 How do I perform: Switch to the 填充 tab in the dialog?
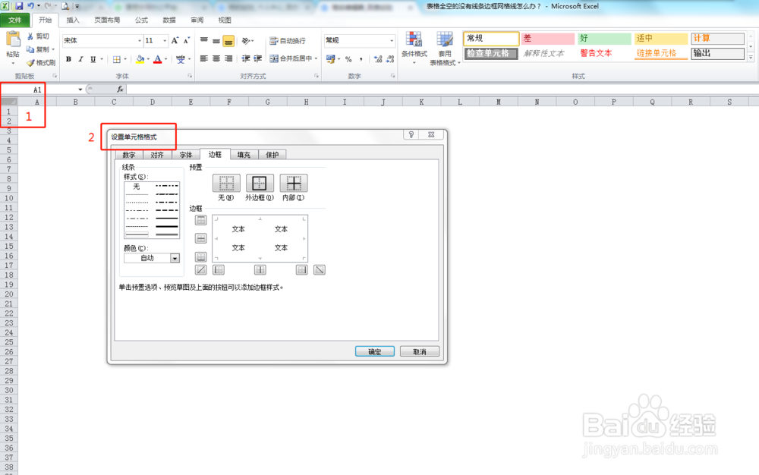[243, 154]
